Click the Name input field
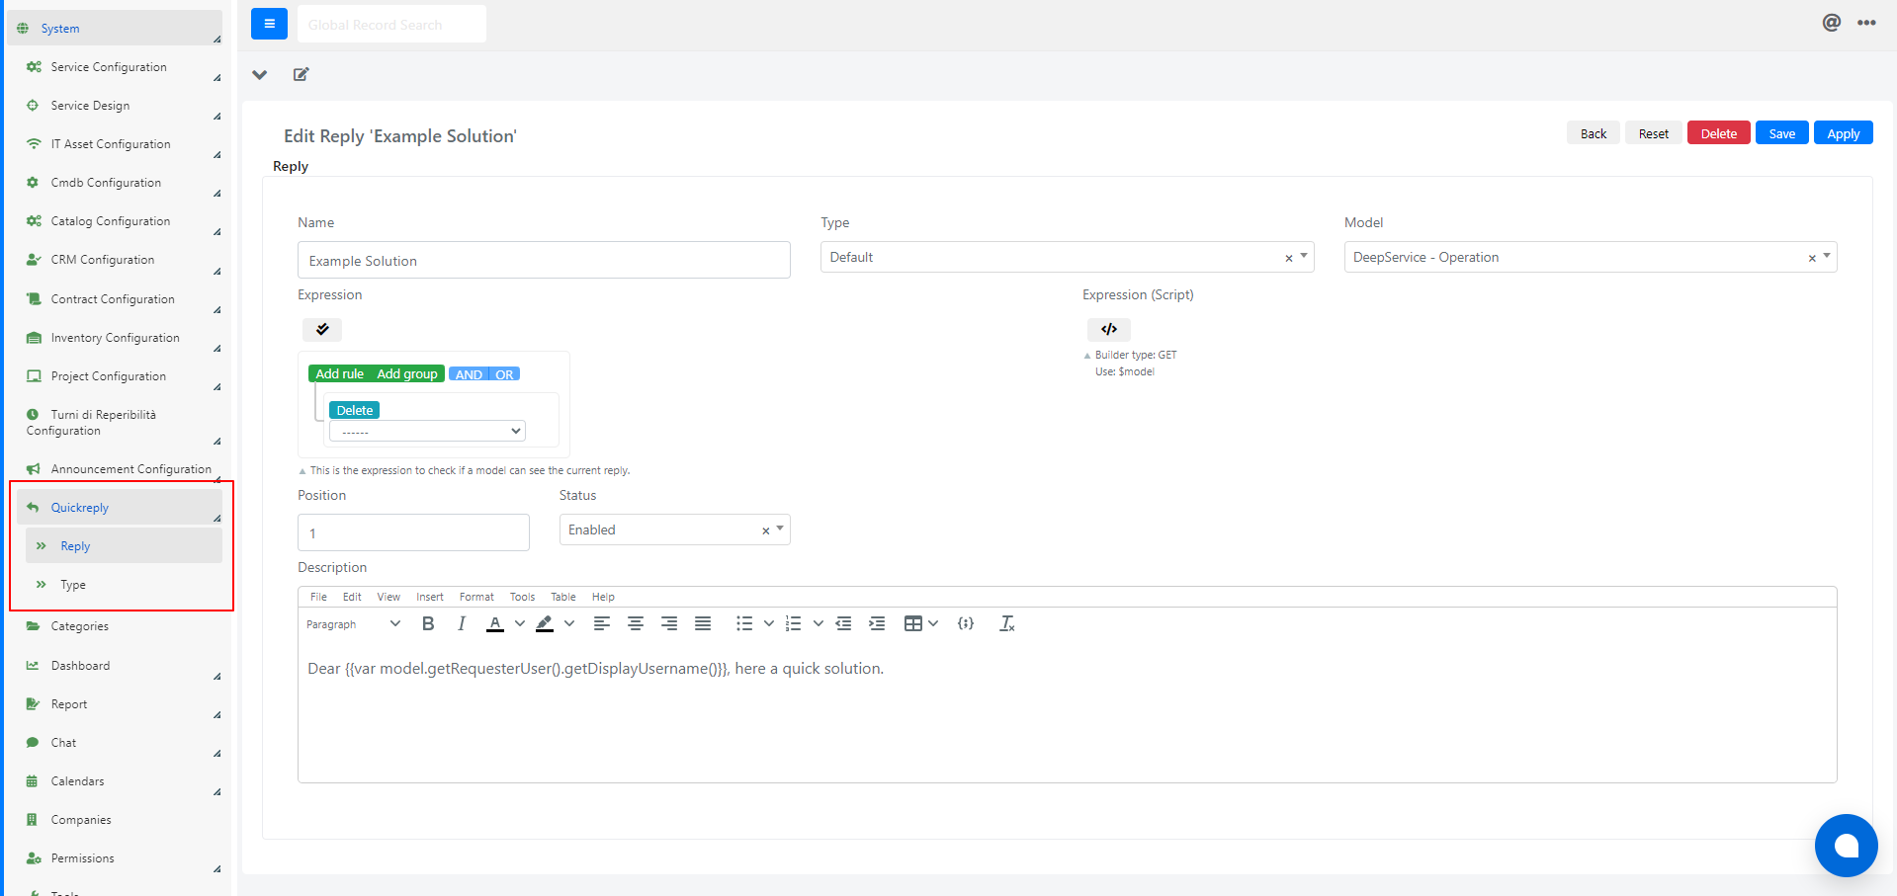Viewport: 1897px width, 896px height. pyautogui.click(x=544, y=260)
